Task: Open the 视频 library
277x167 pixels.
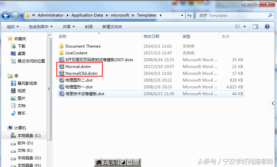Action: [21, 91]
